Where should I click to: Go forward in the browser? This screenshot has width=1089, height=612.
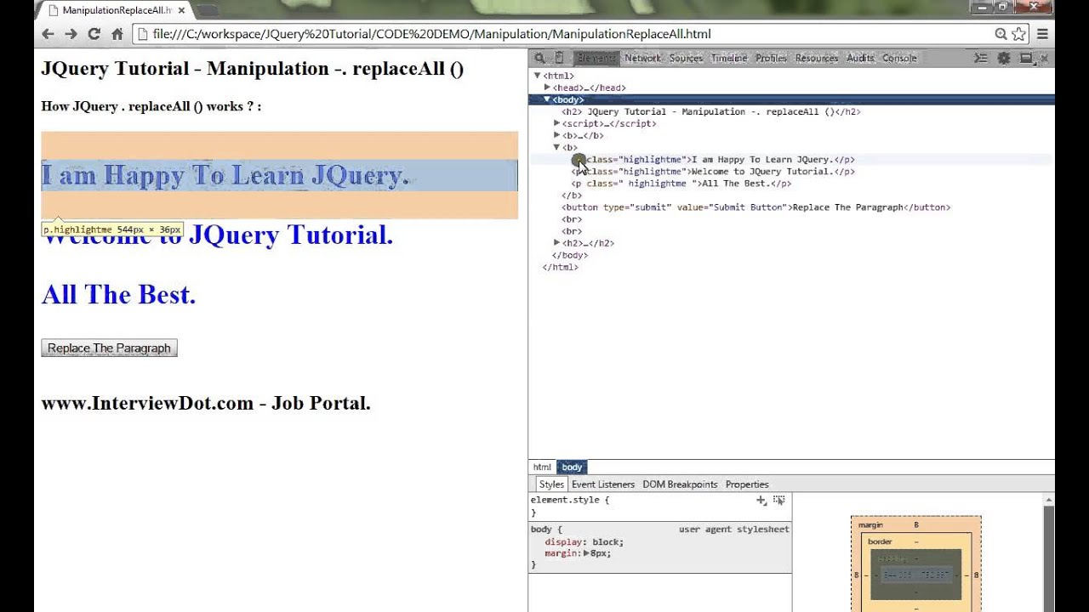71,34
